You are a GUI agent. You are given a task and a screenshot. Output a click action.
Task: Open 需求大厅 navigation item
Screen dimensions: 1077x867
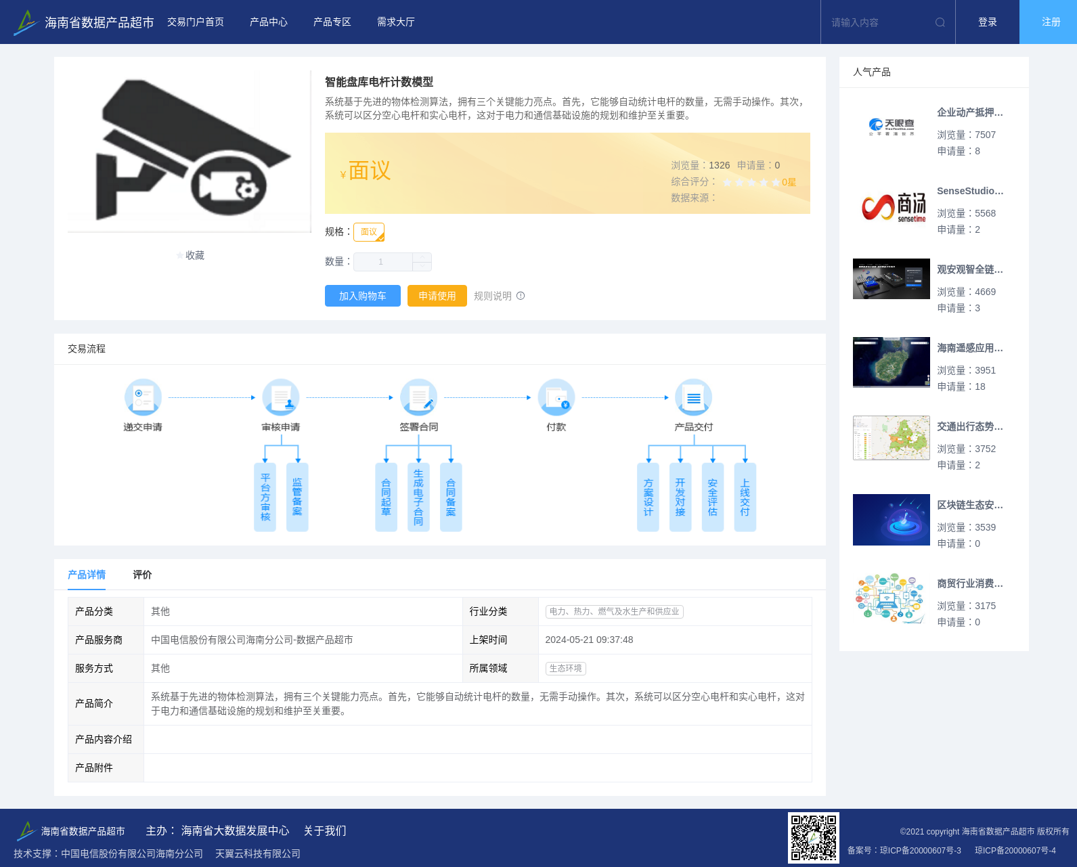tap(396, 22)
